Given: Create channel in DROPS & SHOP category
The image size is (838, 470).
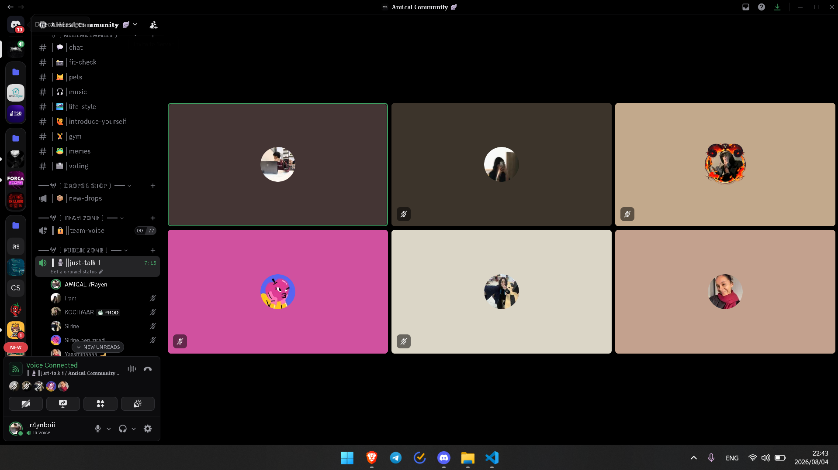Looking at the screenshot, I should [x=153, y=186].
